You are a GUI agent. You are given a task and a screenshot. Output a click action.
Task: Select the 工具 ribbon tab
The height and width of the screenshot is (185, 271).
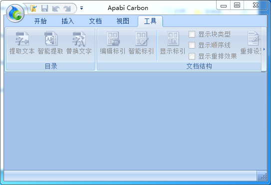[x=150, y=21]
